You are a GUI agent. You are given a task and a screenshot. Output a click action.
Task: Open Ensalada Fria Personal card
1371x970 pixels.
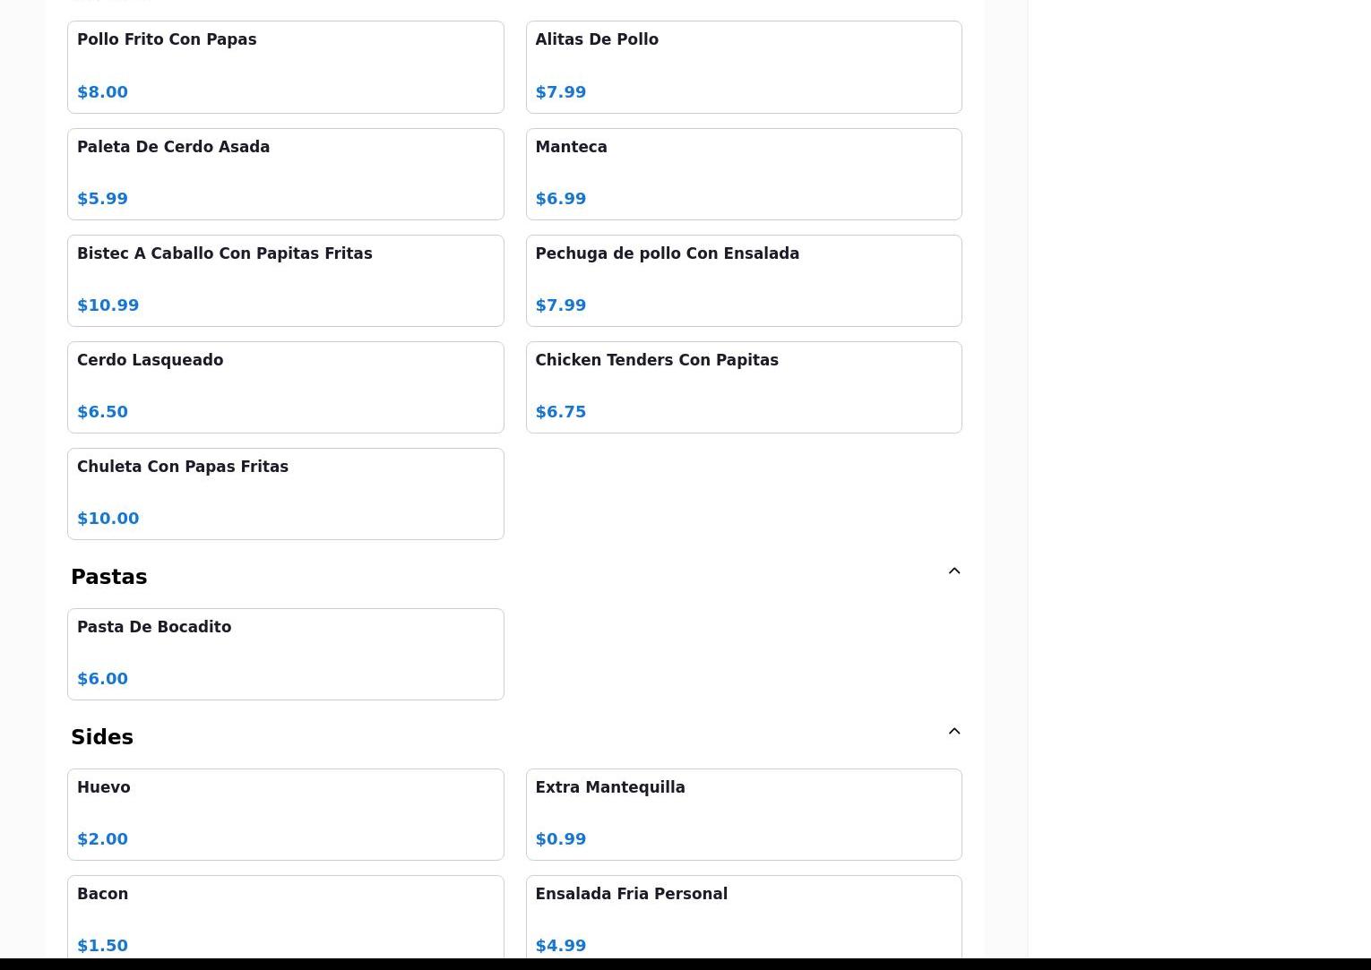click(x=743, y=918)
